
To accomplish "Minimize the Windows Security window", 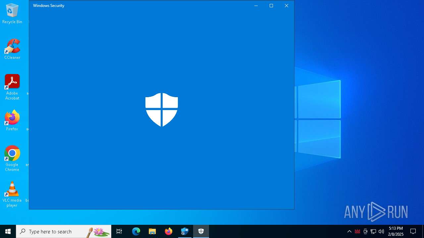I will pos(256,6).
